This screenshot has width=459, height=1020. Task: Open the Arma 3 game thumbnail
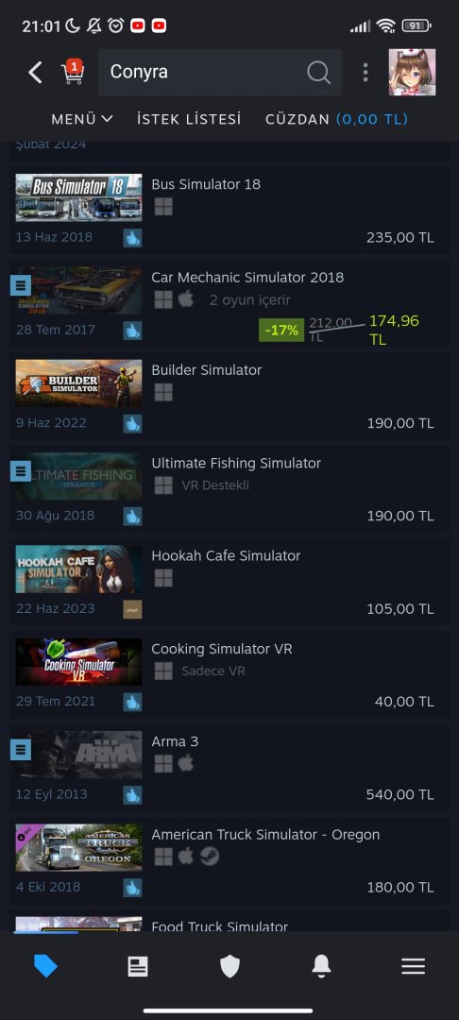pos(78,755)
